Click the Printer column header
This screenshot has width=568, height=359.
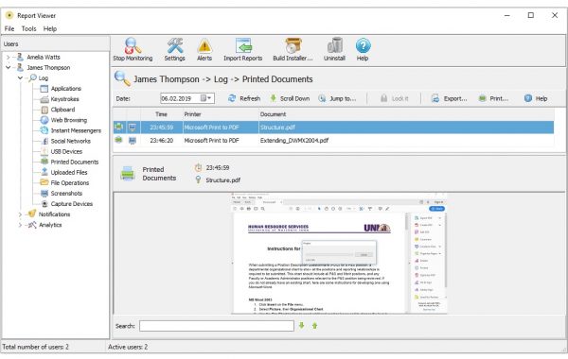220,114
